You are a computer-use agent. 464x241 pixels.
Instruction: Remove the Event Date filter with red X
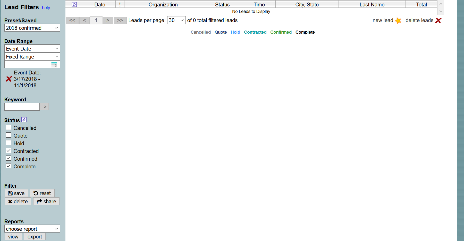[9, 79]
